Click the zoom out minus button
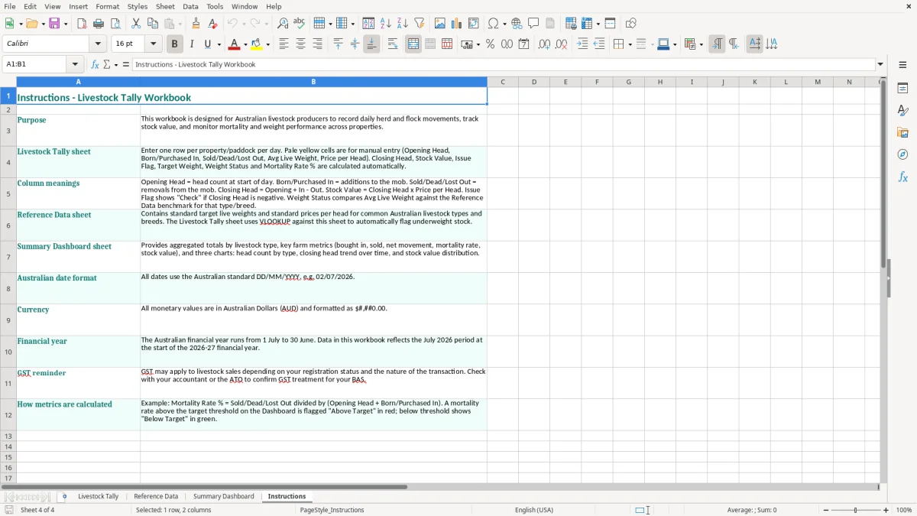Screen dimensions: 917x516 (825, 510)
